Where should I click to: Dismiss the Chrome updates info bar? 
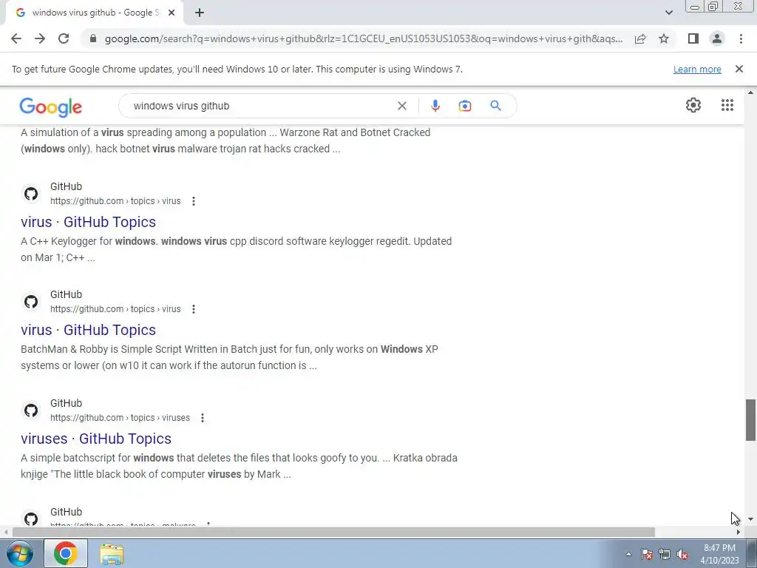point(739,69)
